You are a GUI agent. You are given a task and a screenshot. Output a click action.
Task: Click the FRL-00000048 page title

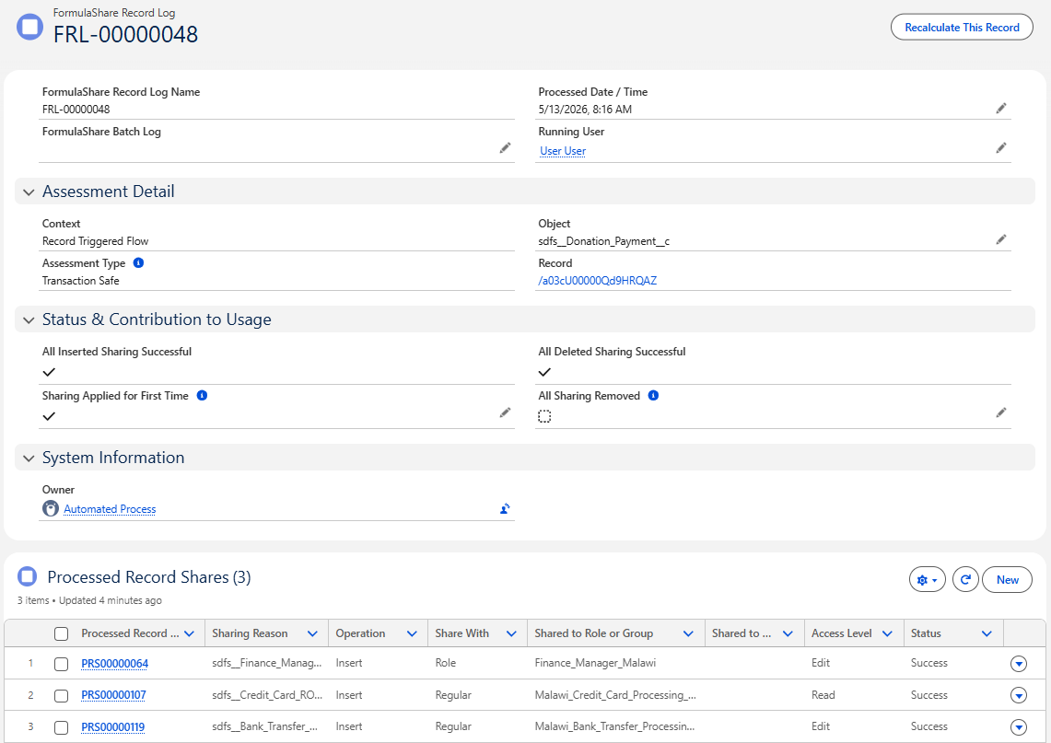[125, 34]
